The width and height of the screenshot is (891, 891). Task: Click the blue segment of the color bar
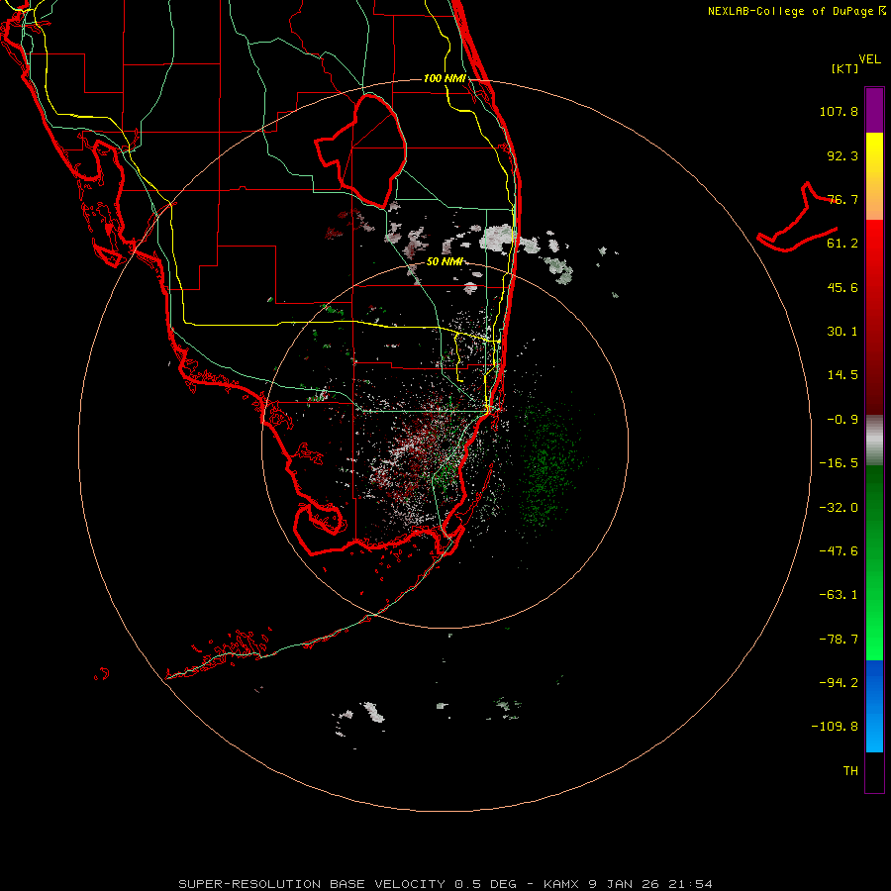[874, 706]
